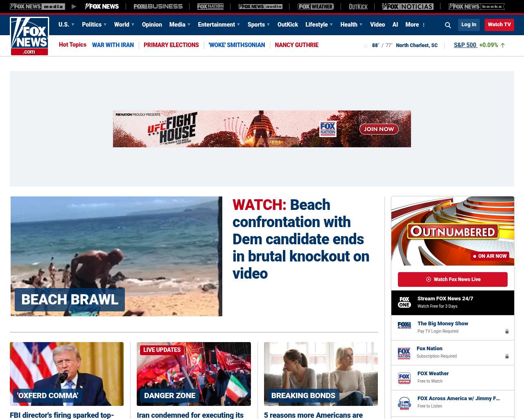The width and height of the screenshot is (524, 419).
Task: Open Fox News Books logo in top bar
Action: click(x=477, y=7)
